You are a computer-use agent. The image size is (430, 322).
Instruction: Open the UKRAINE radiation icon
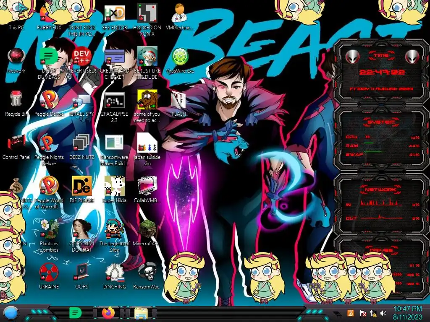49,276
